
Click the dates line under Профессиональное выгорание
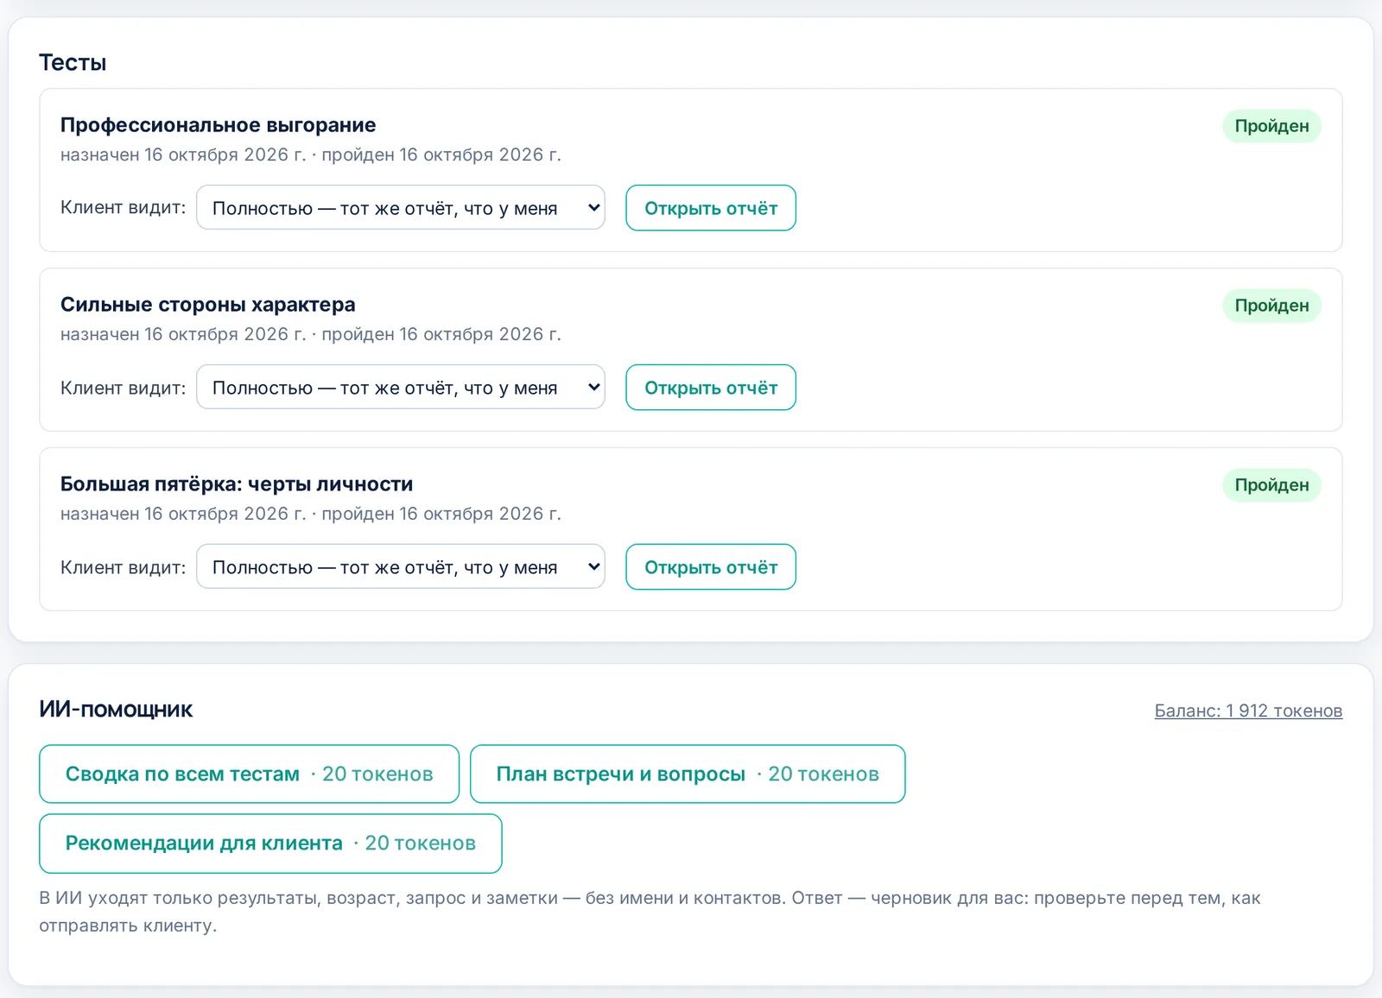[x=311, y=155]
